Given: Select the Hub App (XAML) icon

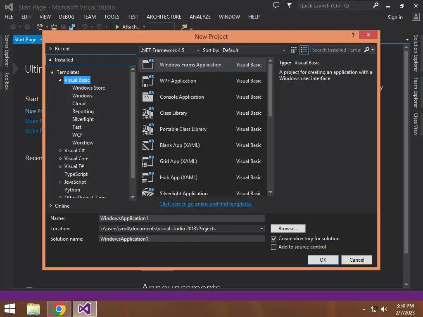Looking at the screenshot, I should [148, 177].
